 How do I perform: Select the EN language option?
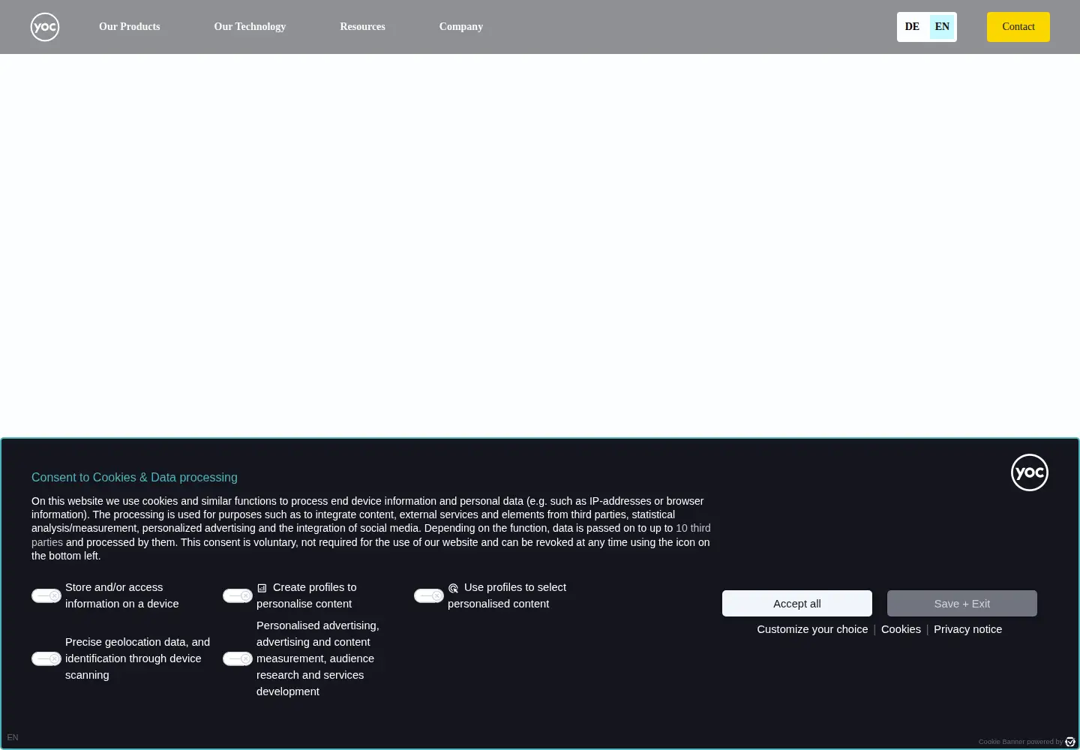click(x=942, y=27)
